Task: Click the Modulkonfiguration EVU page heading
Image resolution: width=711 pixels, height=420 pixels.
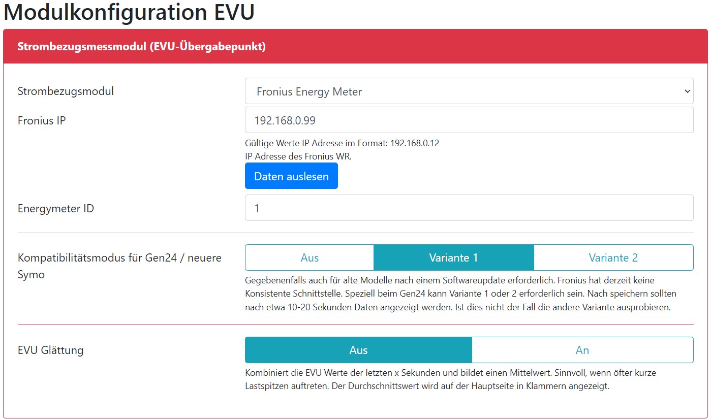Action: 129,12
